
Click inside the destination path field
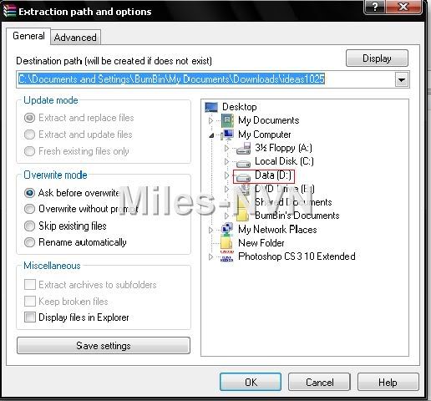coord(205,79)
